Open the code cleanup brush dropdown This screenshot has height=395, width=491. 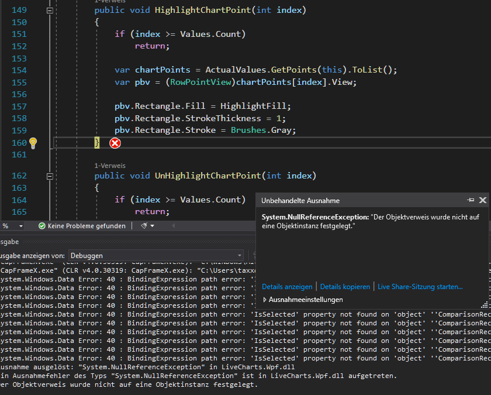point(152,226)
